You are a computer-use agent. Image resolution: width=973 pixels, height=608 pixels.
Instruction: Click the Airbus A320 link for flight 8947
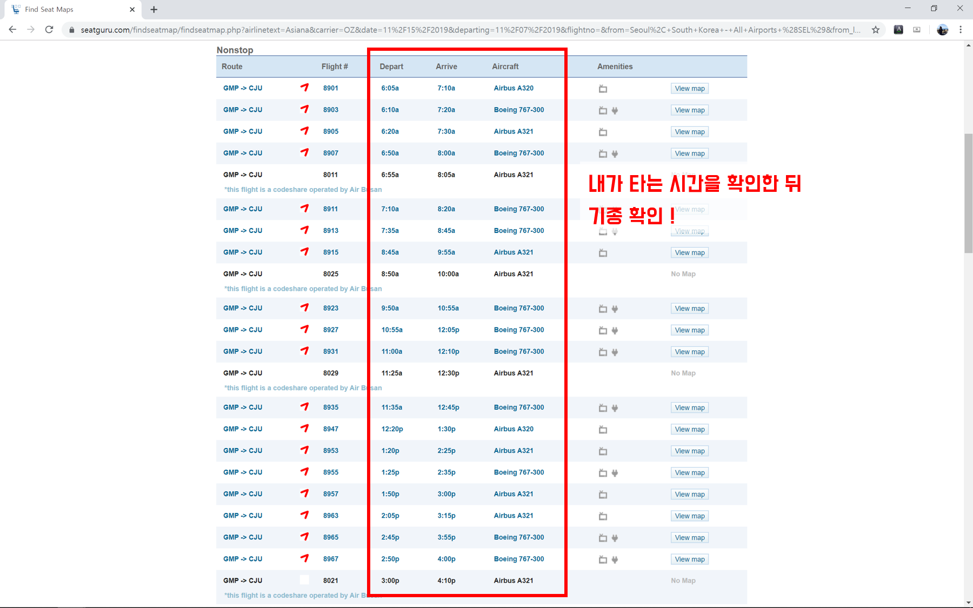click(514, 429)
